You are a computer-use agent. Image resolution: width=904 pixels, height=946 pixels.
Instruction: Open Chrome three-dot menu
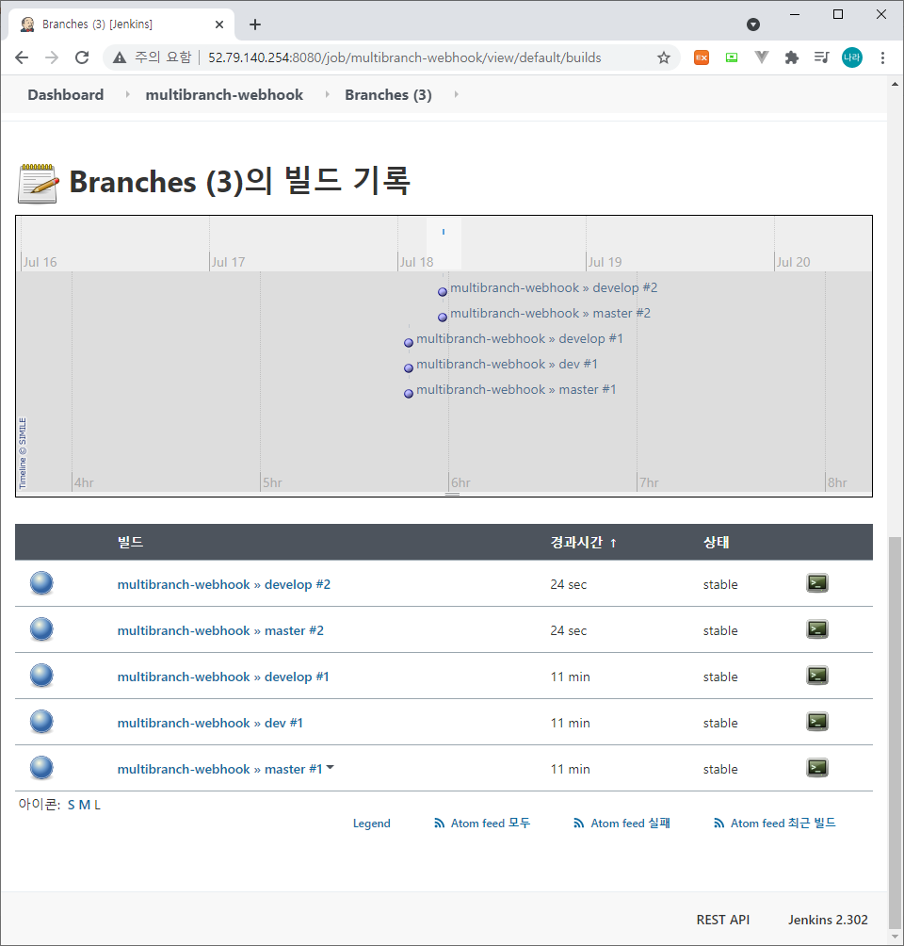[882, 57]
